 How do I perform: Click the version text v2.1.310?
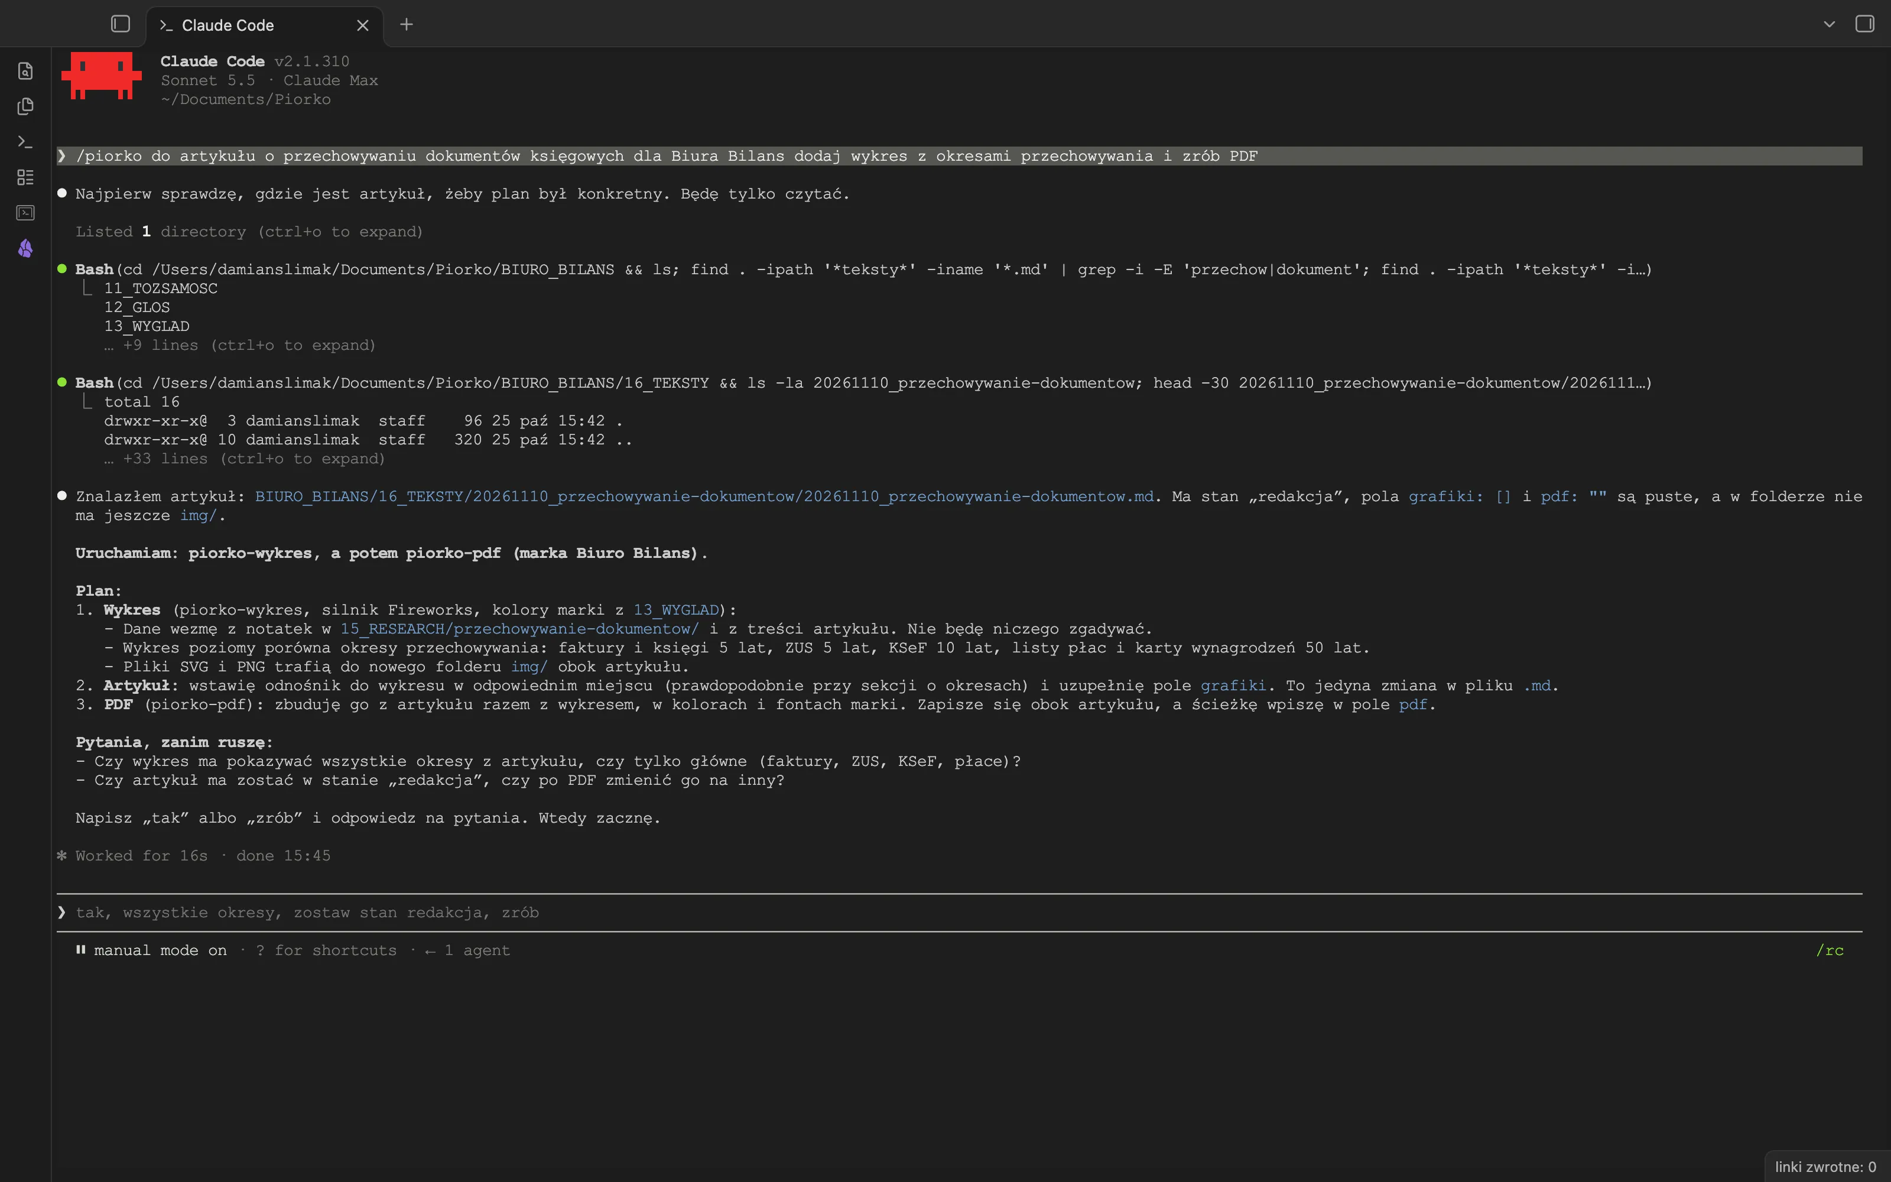(312, 61)
